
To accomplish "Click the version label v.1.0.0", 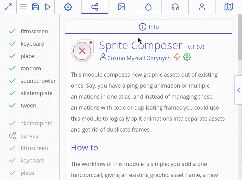I will coord(196,47).
